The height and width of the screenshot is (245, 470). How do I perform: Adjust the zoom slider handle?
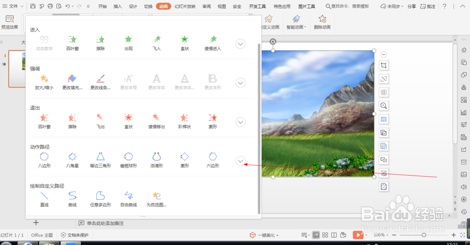tap(424, 235)
